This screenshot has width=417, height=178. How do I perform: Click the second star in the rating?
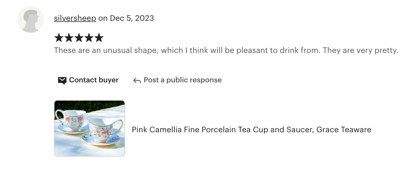(x=69, y=38)
